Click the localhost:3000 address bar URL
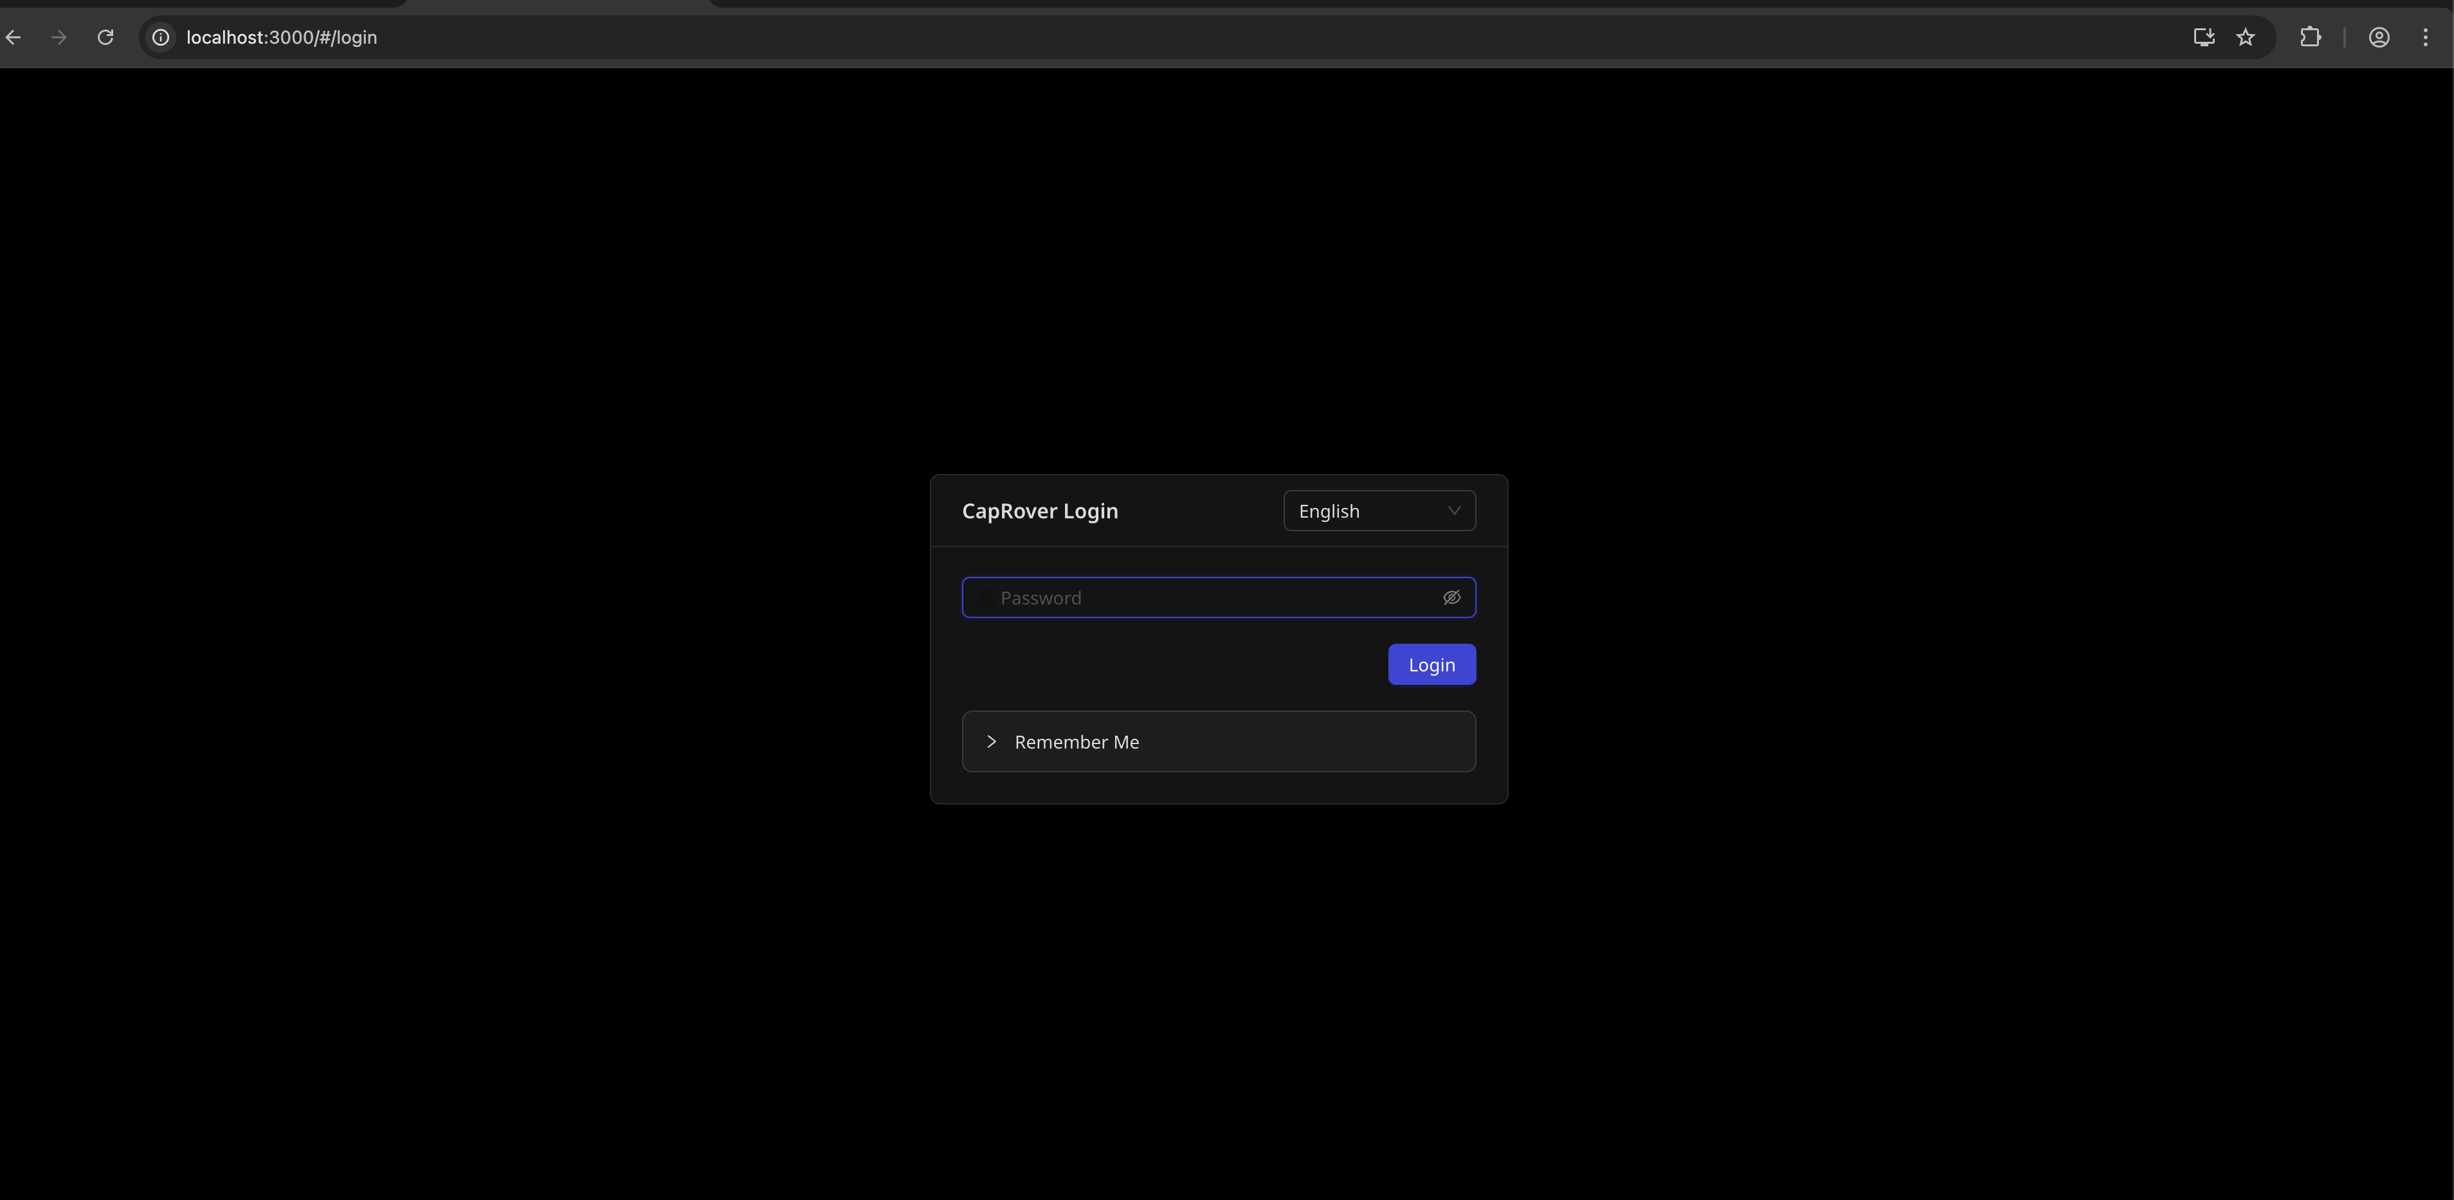This screenshot has width=2454, height=1200. (282, 37)
